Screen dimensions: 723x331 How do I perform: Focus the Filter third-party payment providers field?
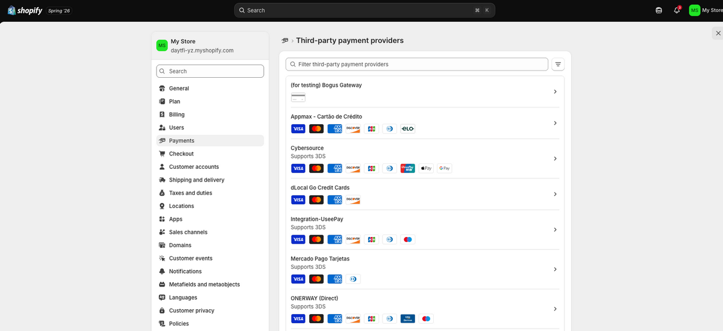(x=417, y=64)
